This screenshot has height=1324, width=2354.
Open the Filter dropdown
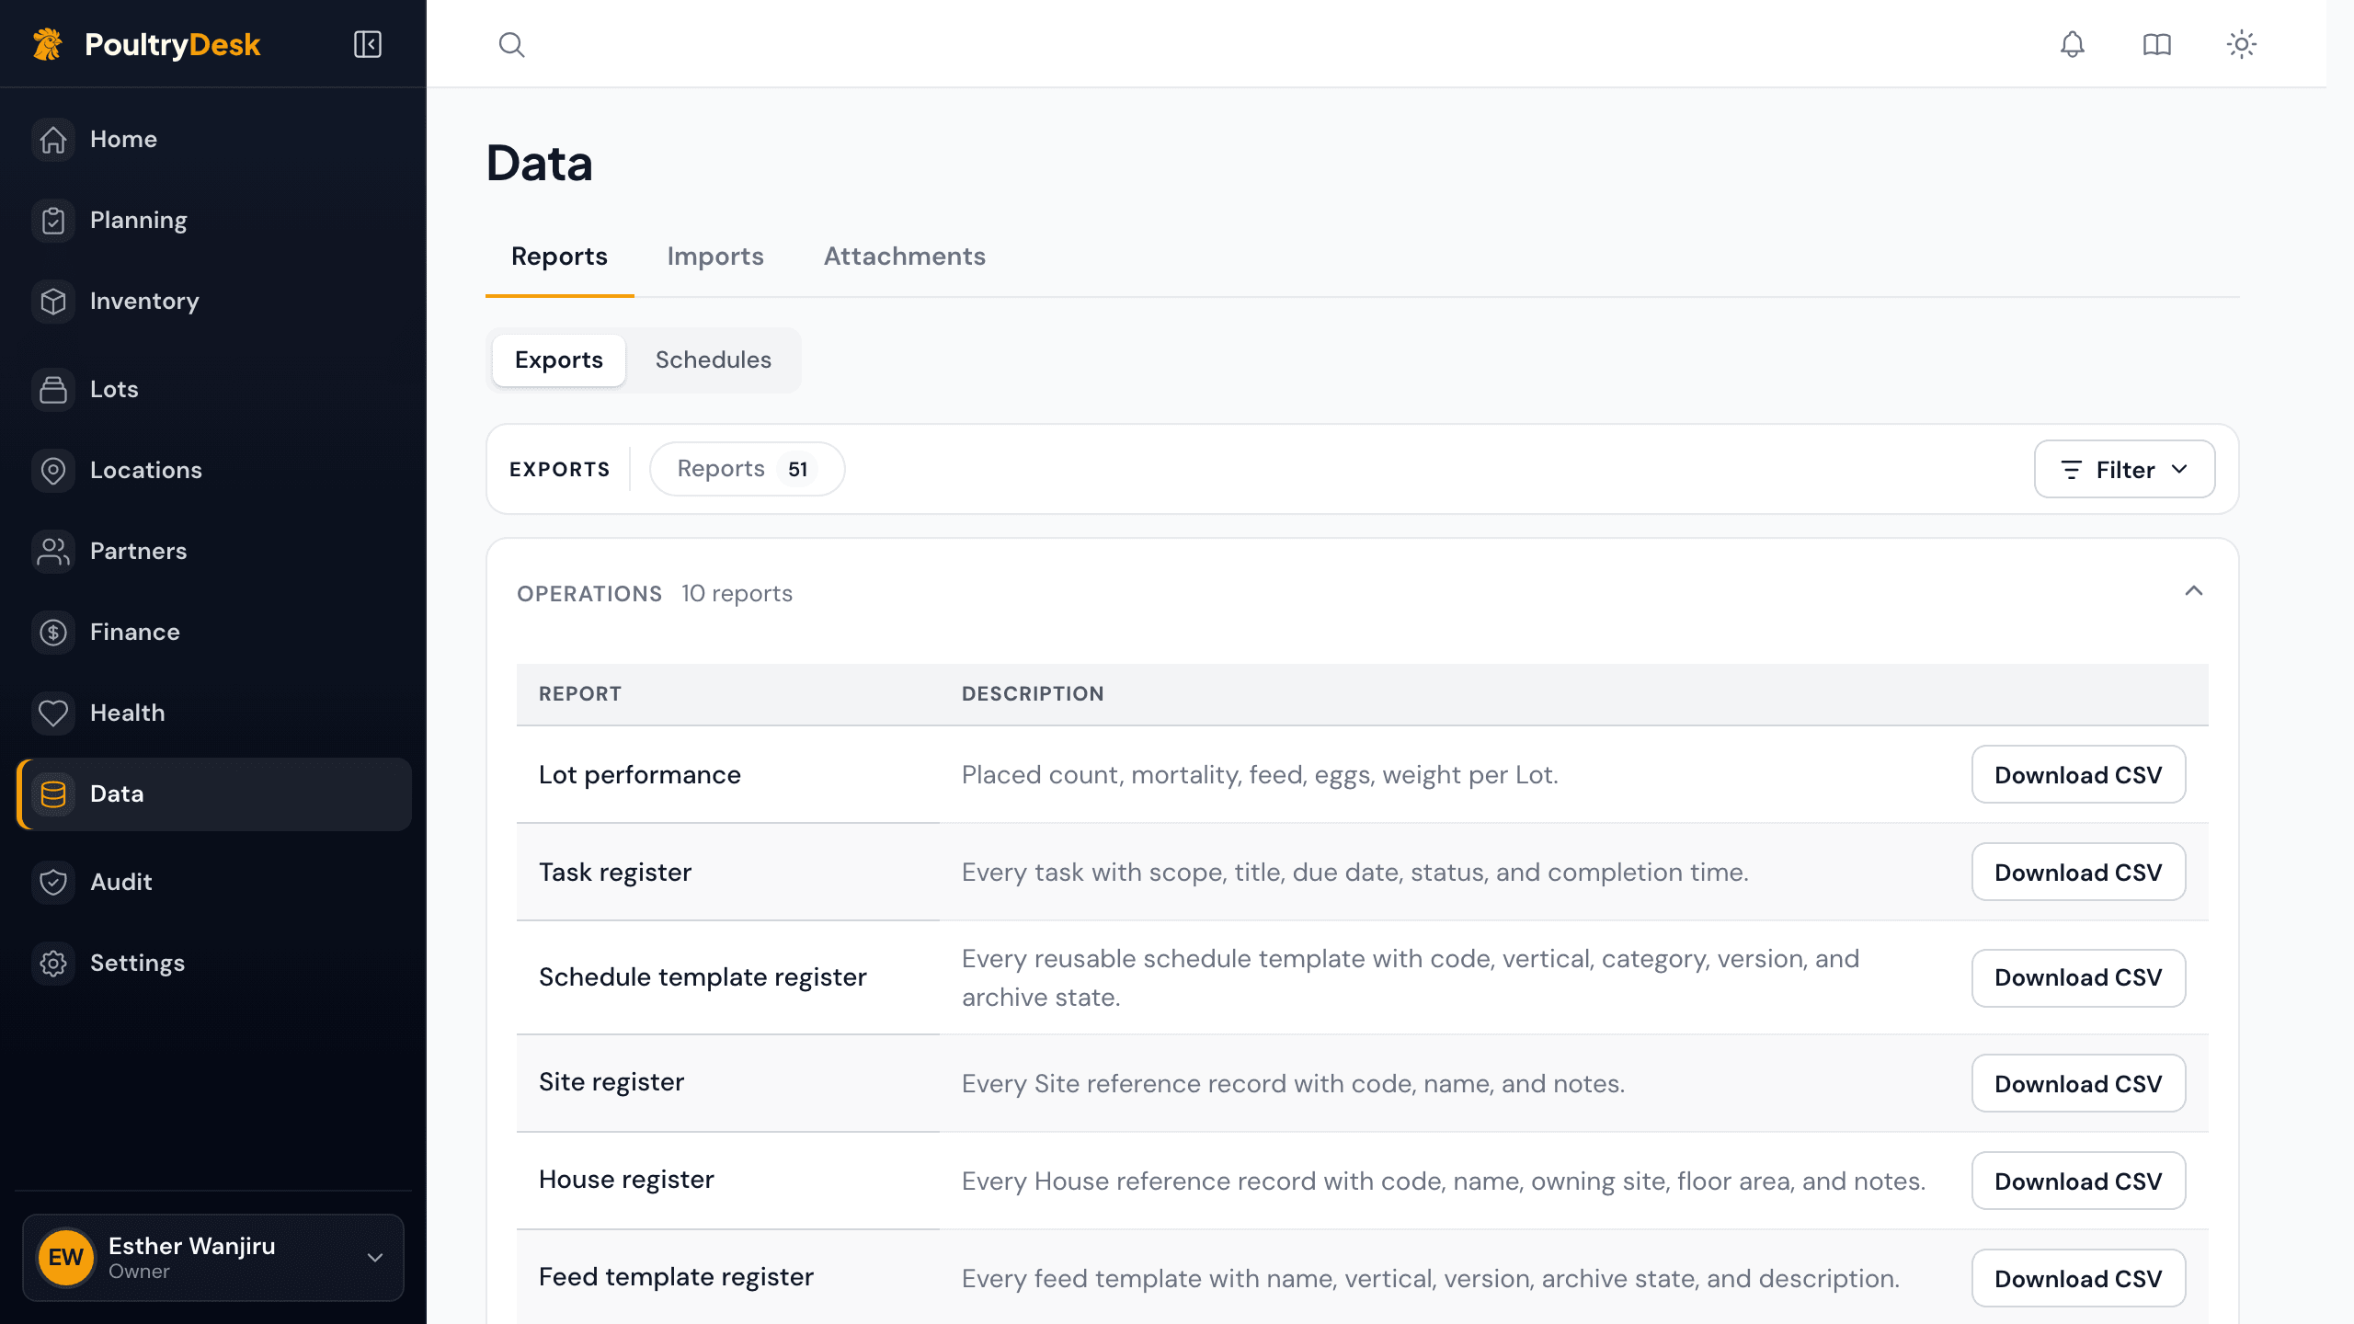coord(2124,469)
